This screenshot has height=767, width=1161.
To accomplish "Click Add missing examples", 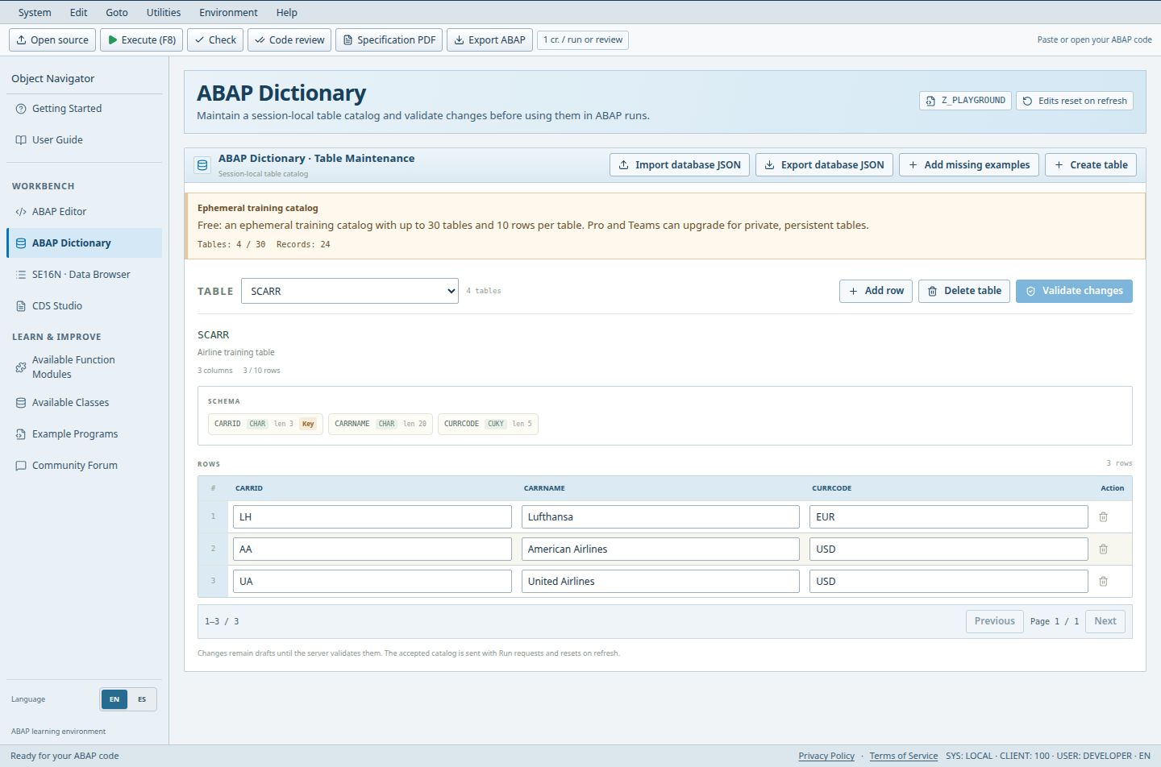I will [968, 165].
